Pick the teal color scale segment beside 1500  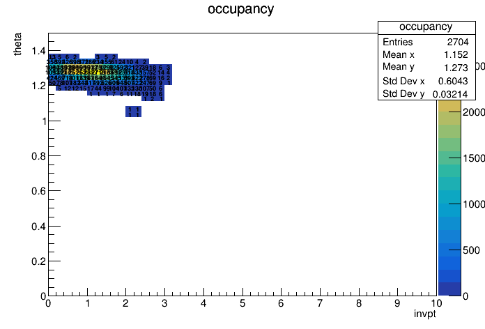[449, 158]
